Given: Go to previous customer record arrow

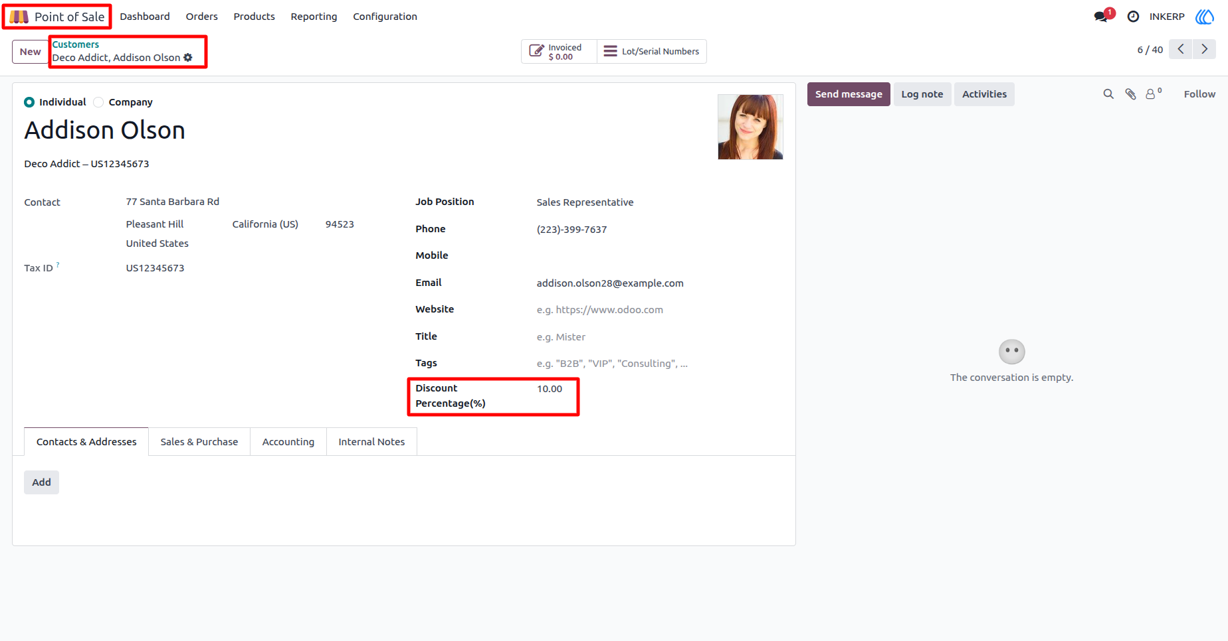Looking at the screenshot, I should (1181, 49).
